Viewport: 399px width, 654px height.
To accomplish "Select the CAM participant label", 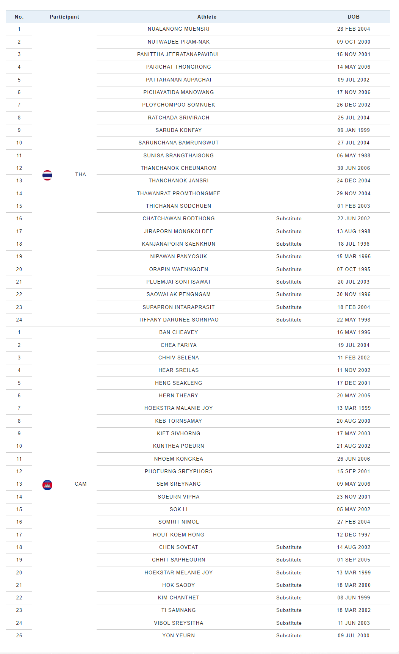I will 81,484.
